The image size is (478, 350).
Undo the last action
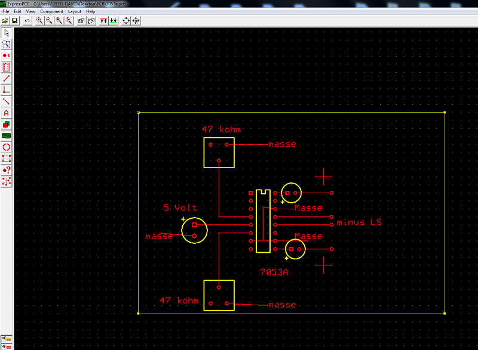[x=27, y=21]
